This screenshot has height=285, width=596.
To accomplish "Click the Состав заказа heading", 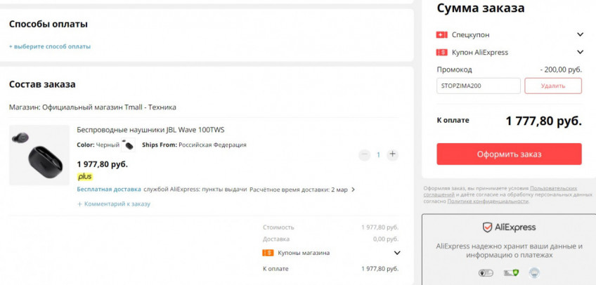I will click(42, 84).
